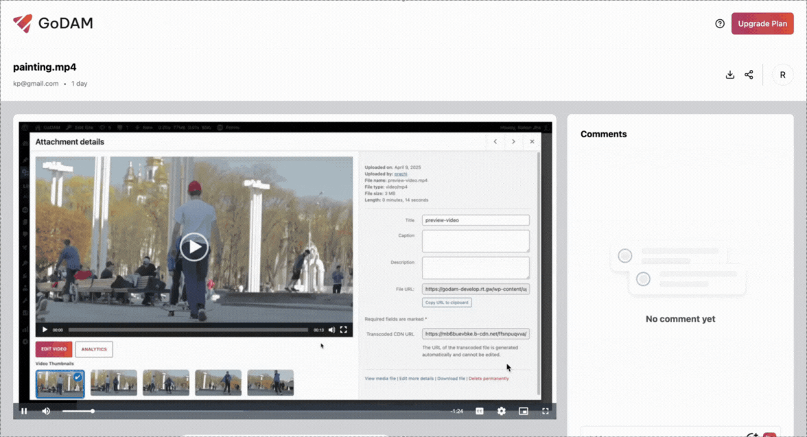Screen dimensions: 807x437
Task: Click the File URL field
Action: pos(476,290)
